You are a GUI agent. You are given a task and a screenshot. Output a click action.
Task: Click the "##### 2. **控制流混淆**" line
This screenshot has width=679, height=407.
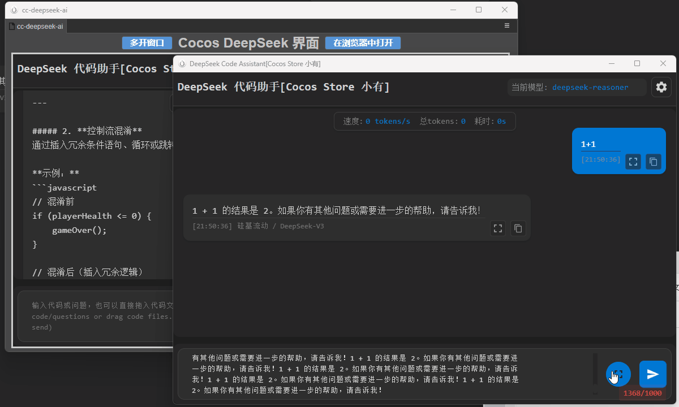click(87, 131)
